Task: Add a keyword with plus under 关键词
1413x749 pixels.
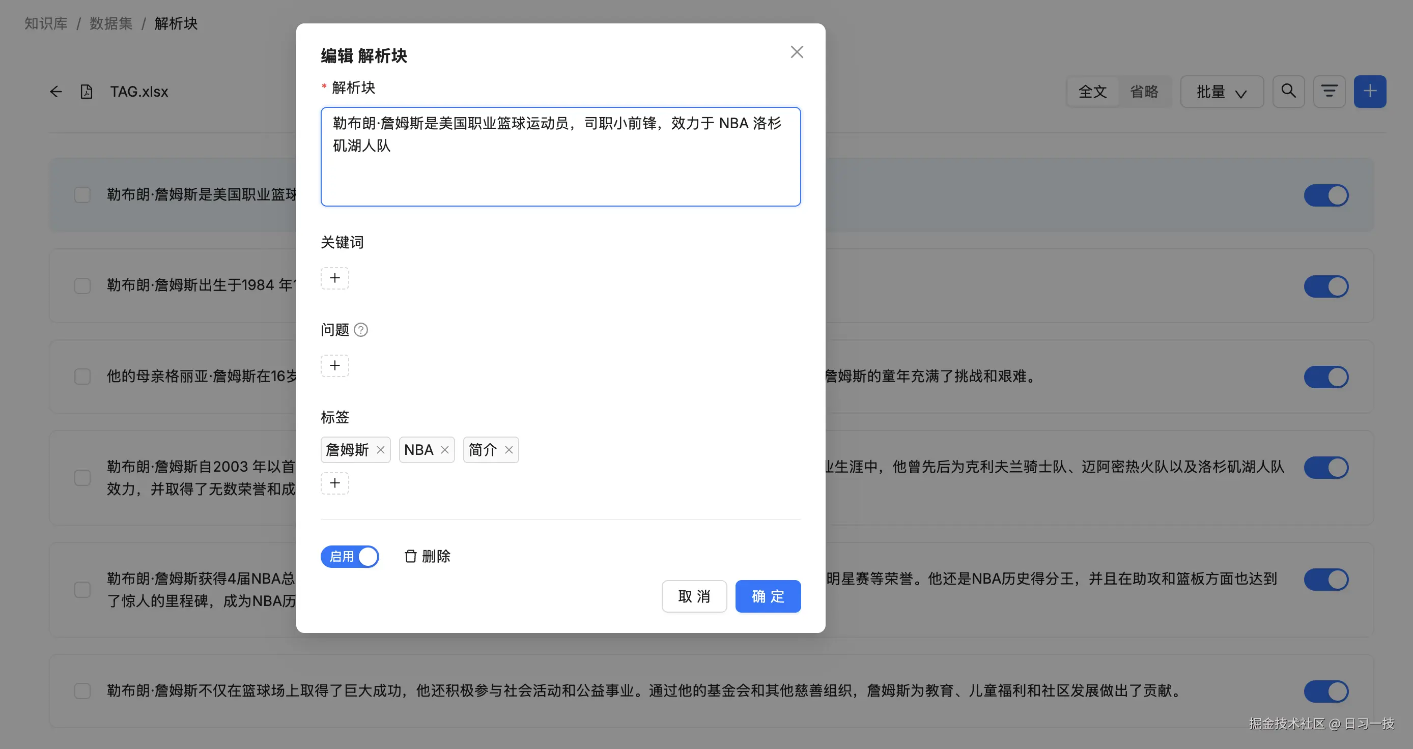Action: [334, 278]
